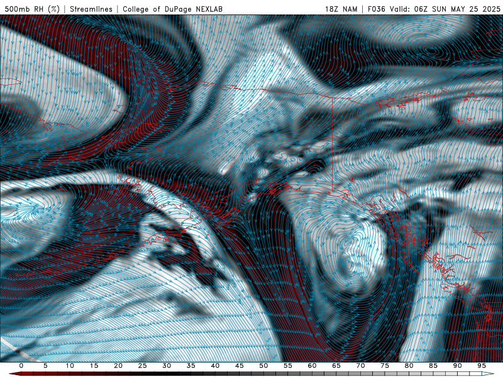Click the '45' value on the color scale
This screenshot has width=503, height=377.
(240, 366)
